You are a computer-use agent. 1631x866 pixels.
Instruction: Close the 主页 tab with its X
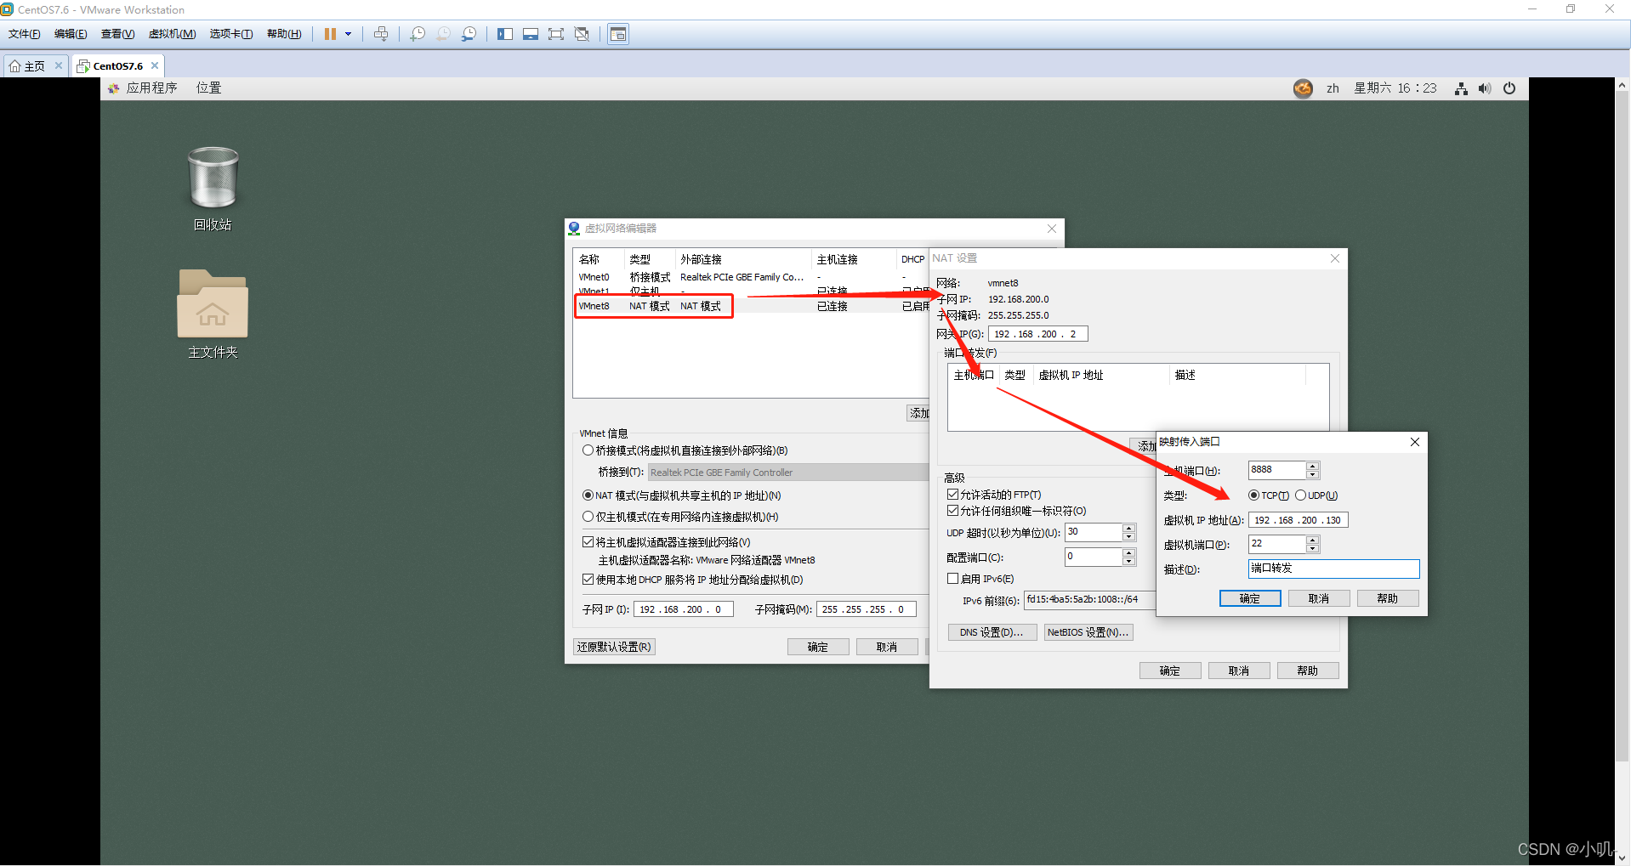[59, 65]
